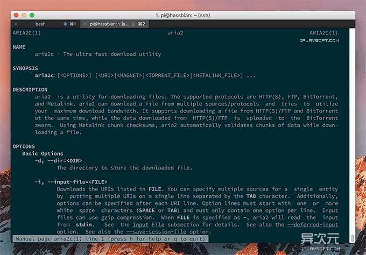Click the '-d, --dir=<DIR>' option line
Viewport: 366px width, 255px height.
pos(58,161)
